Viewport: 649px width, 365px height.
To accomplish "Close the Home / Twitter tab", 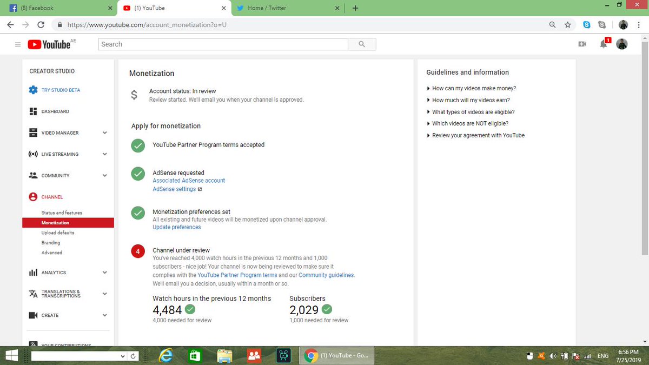I will click(x=337, y=8).
